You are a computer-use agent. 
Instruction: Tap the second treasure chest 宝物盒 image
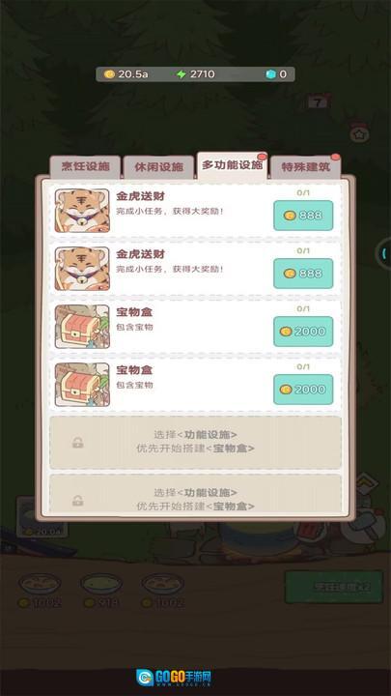82,385
